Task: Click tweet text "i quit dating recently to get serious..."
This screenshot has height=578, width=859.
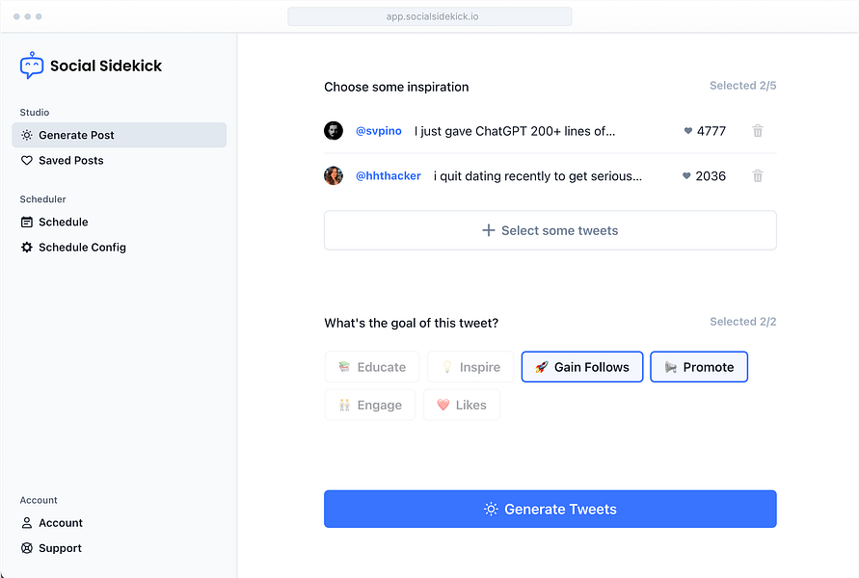Action: pos(537,176)
